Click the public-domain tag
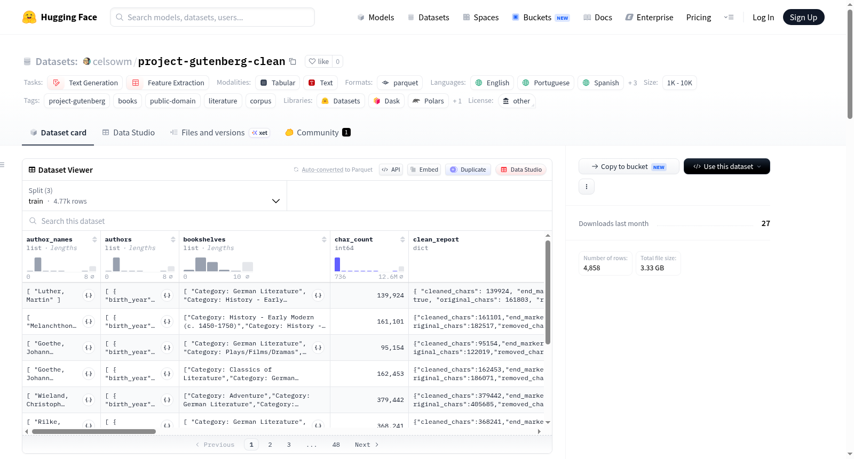The height and width of the screenshot is (459, 854). (172, 101)
